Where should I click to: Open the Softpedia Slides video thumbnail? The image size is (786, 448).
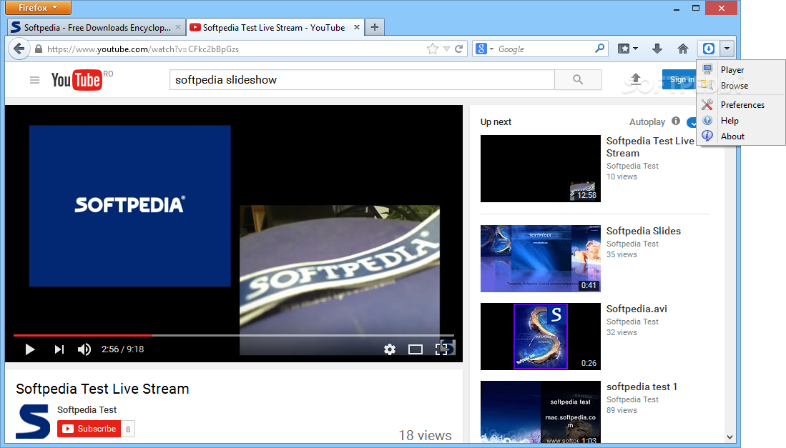[541, 258]
